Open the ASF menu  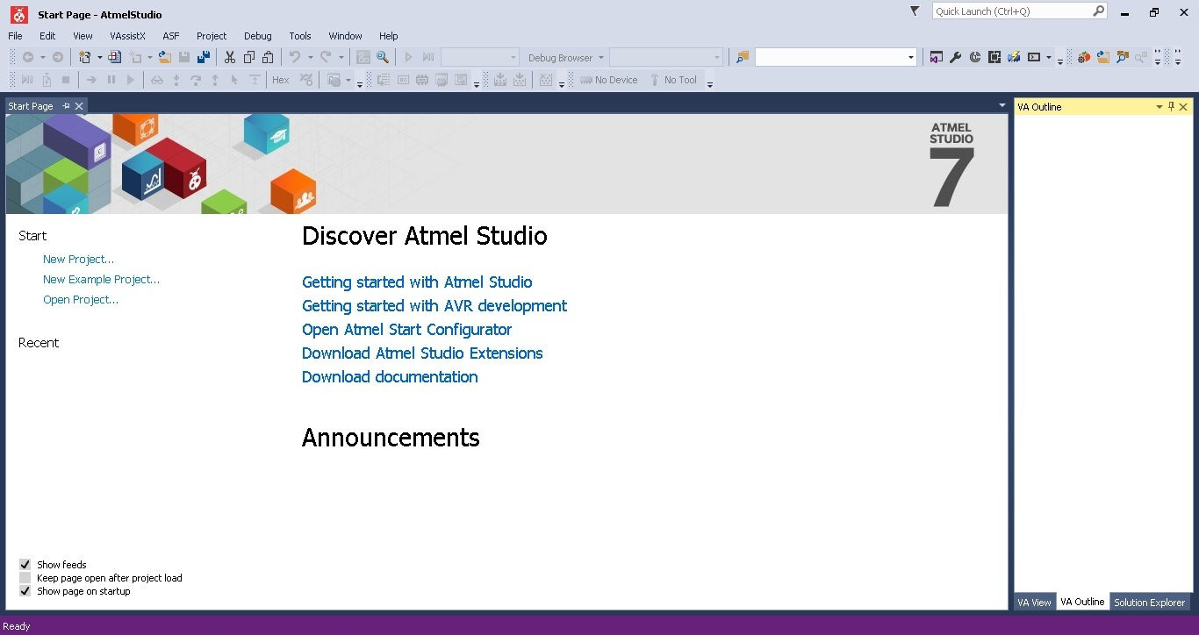tap(170, 36)
